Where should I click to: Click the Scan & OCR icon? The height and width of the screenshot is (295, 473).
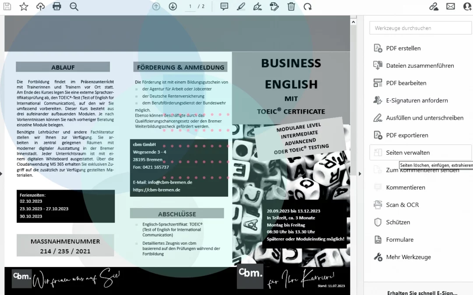378,205
